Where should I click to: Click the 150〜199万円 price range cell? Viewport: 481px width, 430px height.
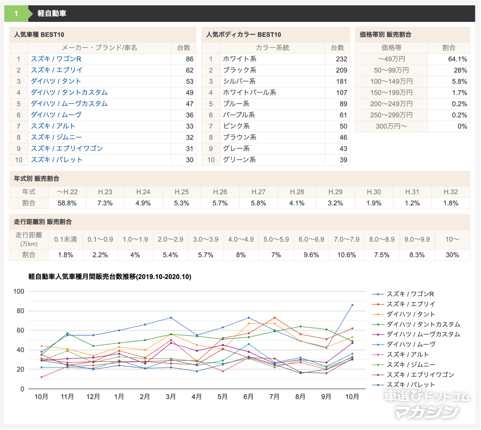coord(391,93)
